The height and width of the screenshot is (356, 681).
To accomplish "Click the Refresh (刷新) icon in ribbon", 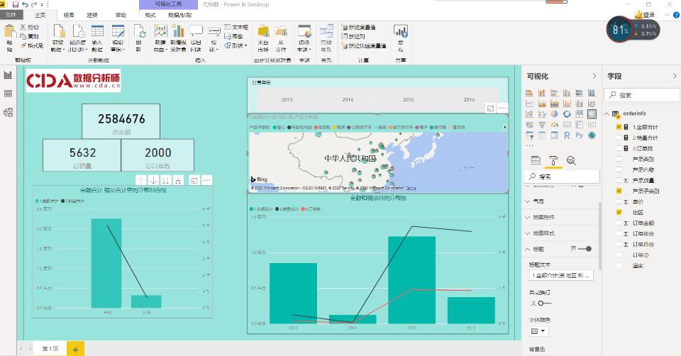I will [140, 32].
